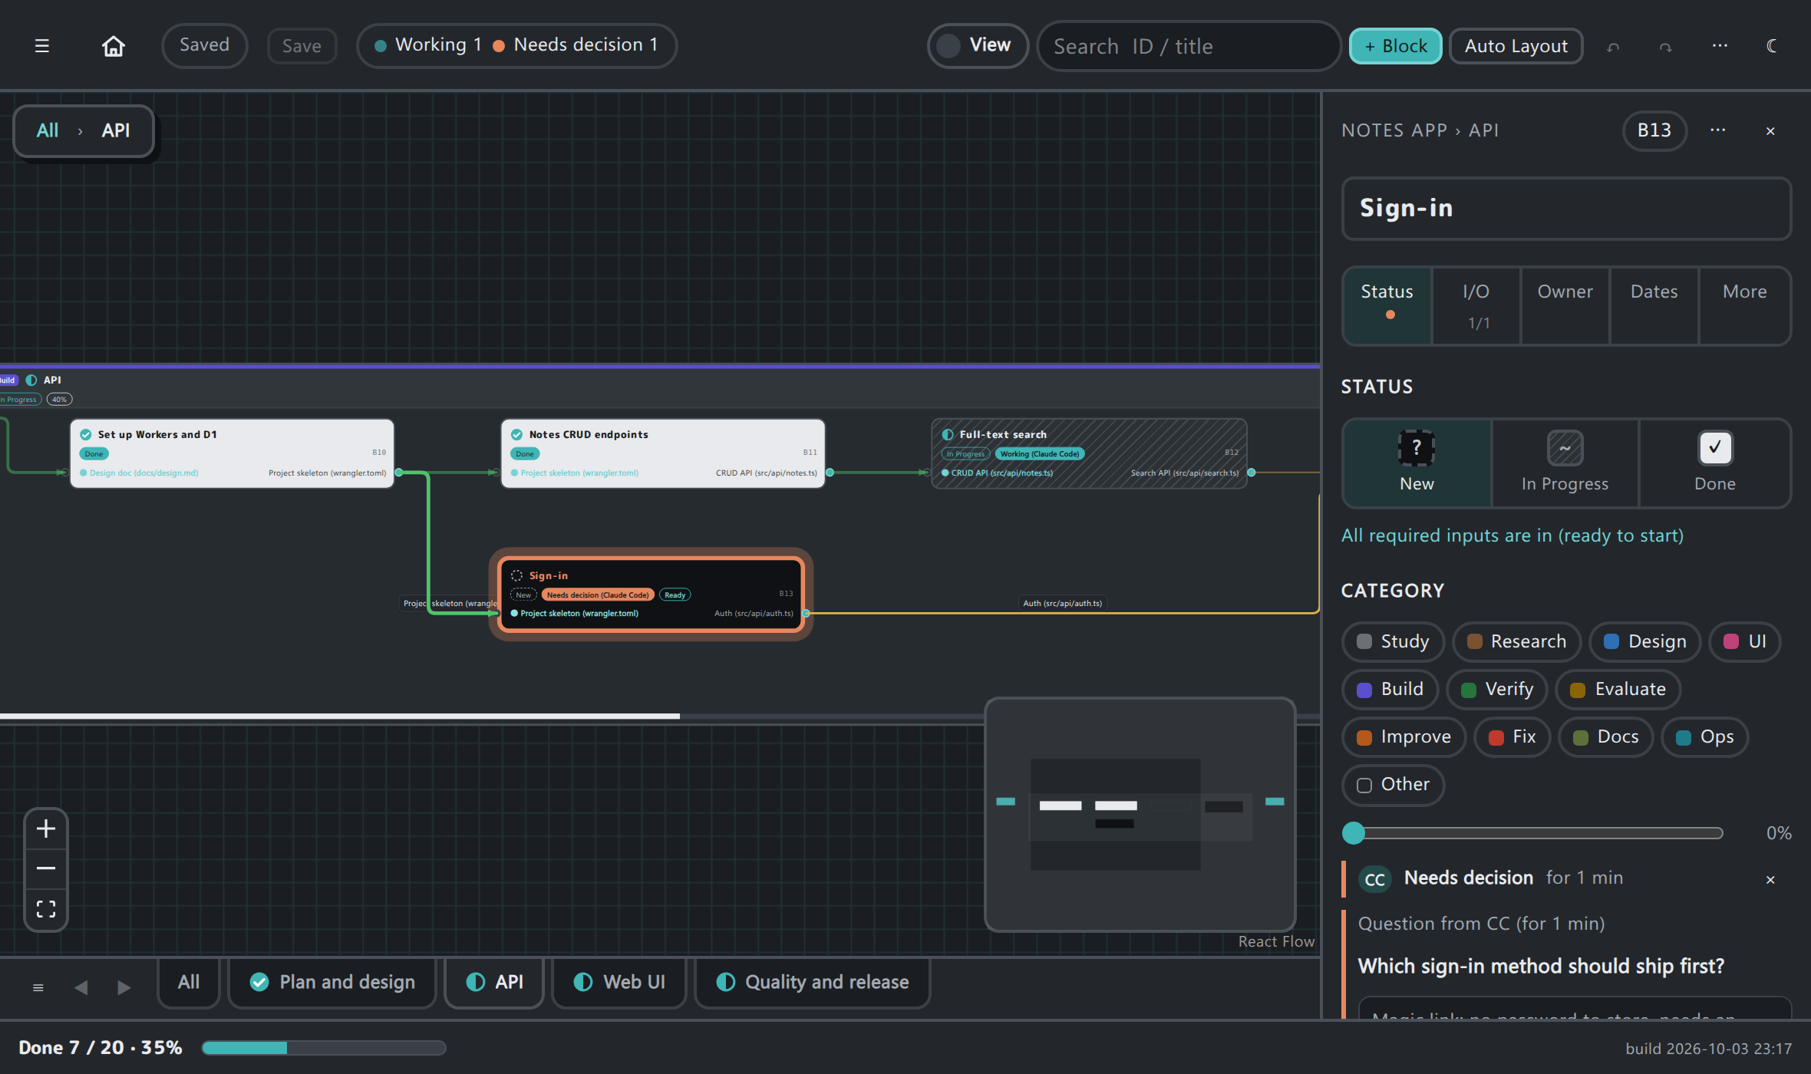Fit view using the fullscreen icon

pyautogui.click(x=46, y=909)
